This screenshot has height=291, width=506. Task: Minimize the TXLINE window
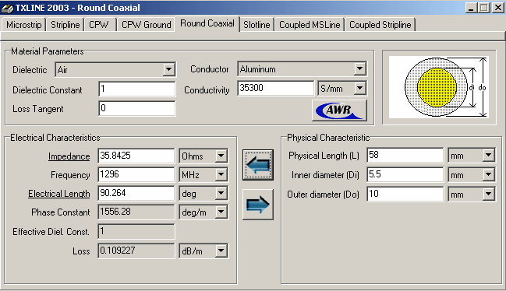472,8
